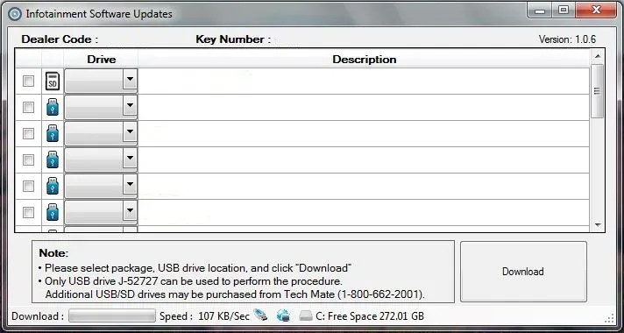Image resolution: width=624 pixels, height=333 pixels.
Task: Click the Tech Mate phone number note line
Action: 235,294
